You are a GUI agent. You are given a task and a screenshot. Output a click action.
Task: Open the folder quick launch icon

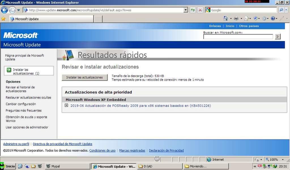[x=33, y=166]
